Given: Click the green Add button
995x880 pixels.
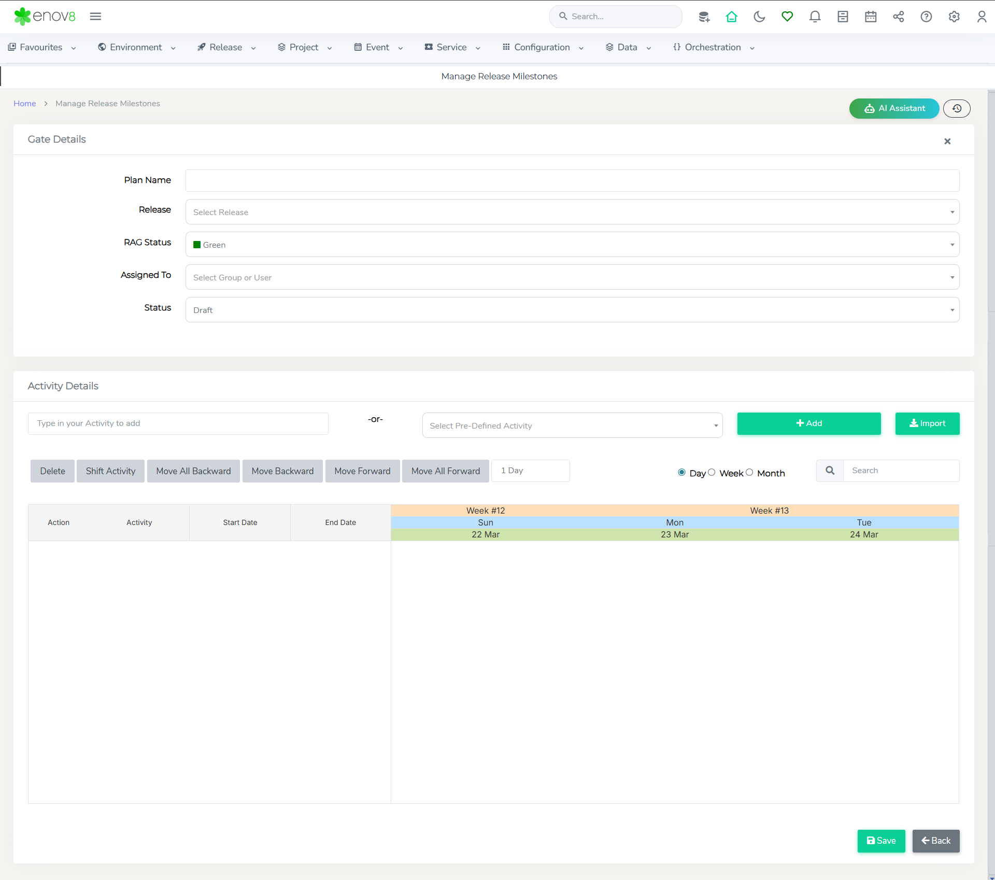Looking at the screenshot, I should (x=808, y=423).
